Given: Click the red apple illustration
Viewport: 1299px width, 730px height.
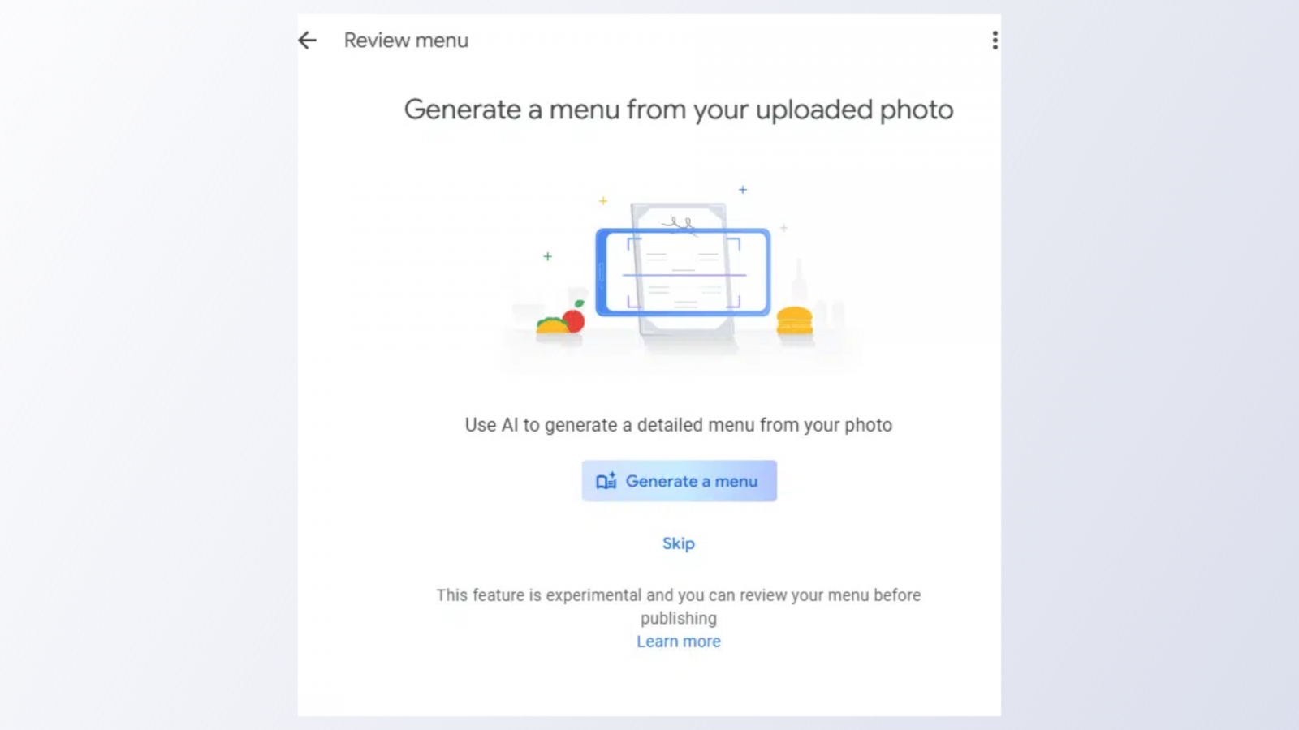Looking at the screenshot, I should (x=574, y=320).
